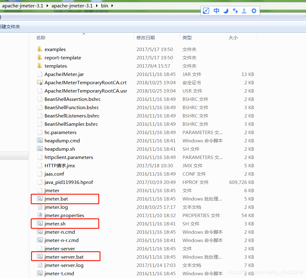Click the 2018/10/25 17:17 date cell

click(156, 207)
